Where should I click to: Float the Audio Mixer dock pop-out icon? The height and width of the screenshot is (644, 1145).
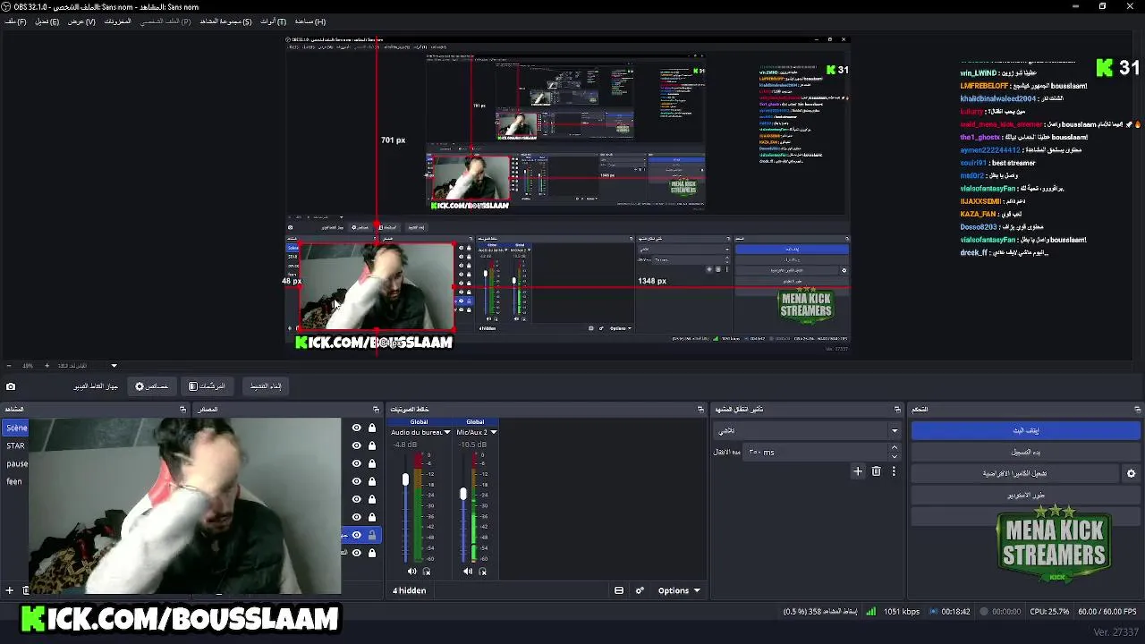701,410
